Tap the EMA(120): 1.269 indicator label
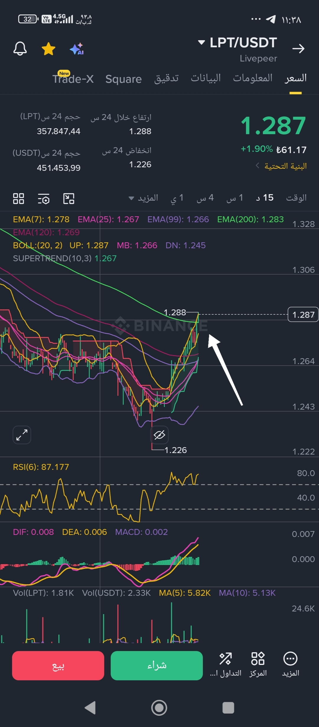 (46, 232)
